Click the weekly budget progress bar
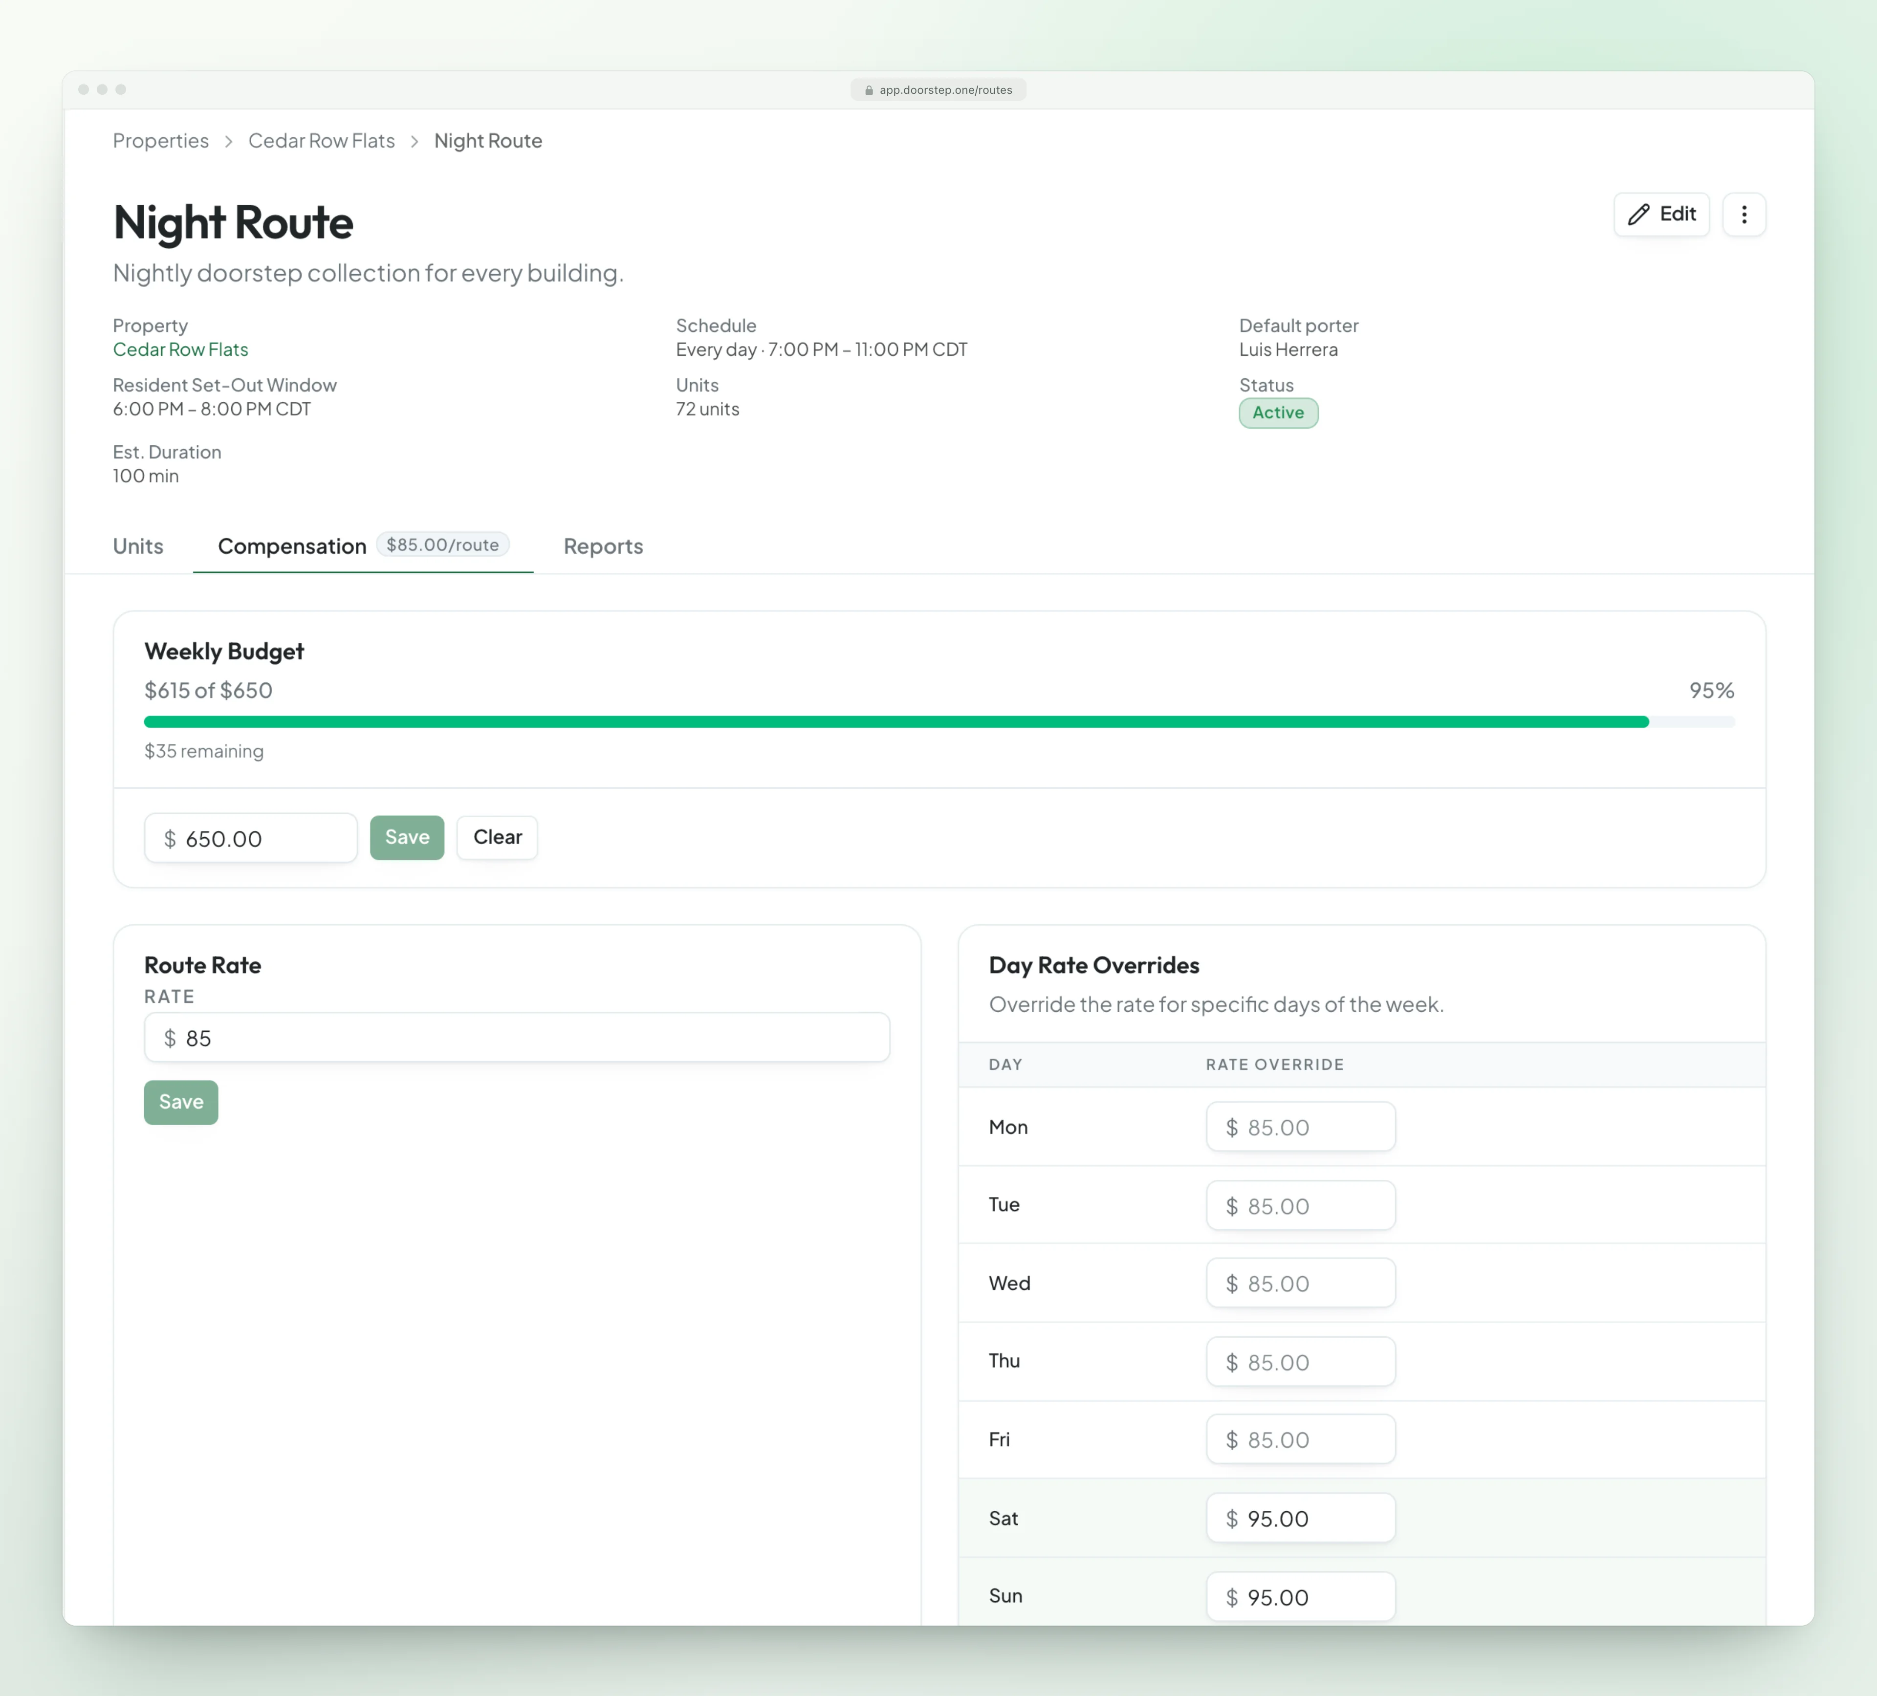This screenshot has width=1877, height=1696. tap(938, 721)
